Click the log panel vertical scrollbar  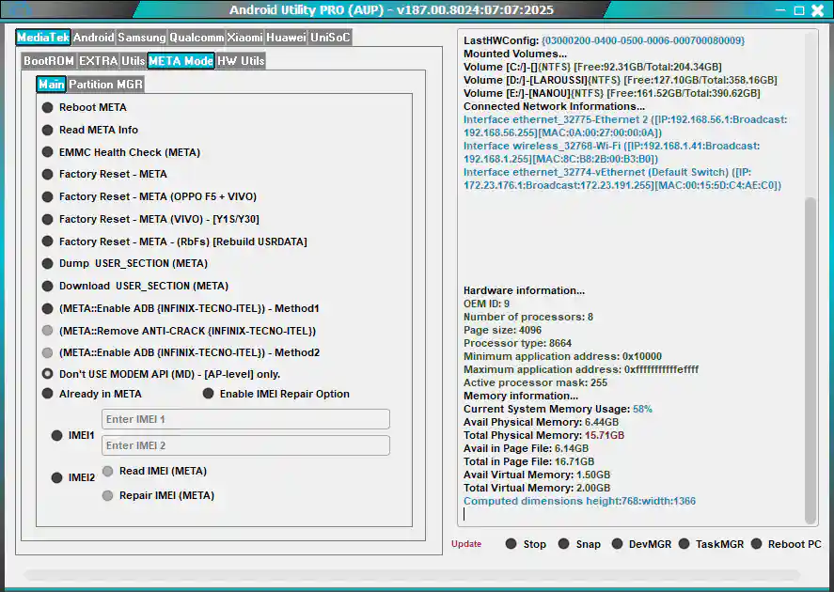coord(810,360)
